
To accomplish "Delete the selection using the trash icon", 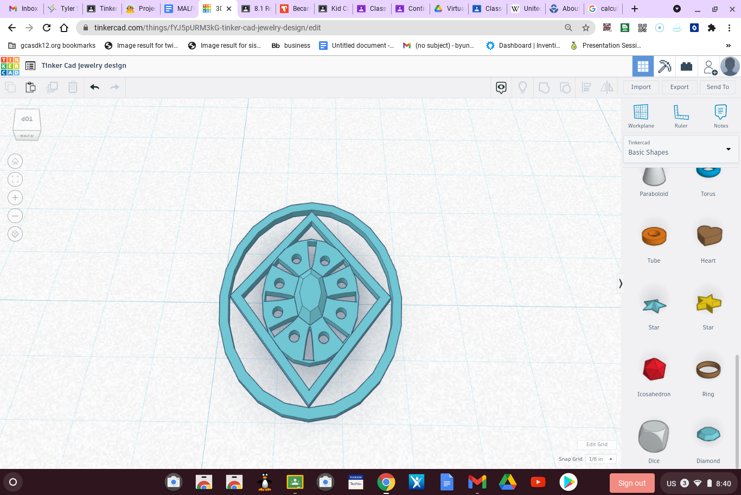I will [73, 87].
